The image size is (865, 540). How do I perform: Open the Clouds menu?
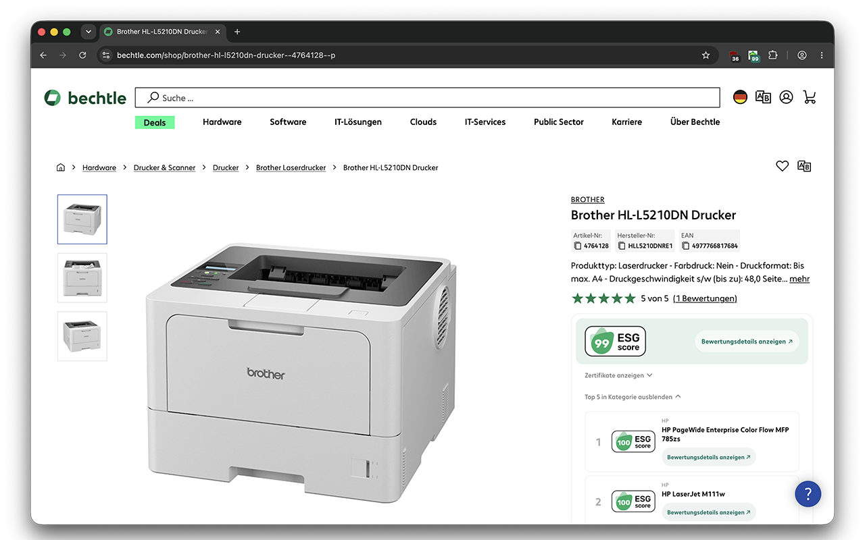(x=423, y=122)
